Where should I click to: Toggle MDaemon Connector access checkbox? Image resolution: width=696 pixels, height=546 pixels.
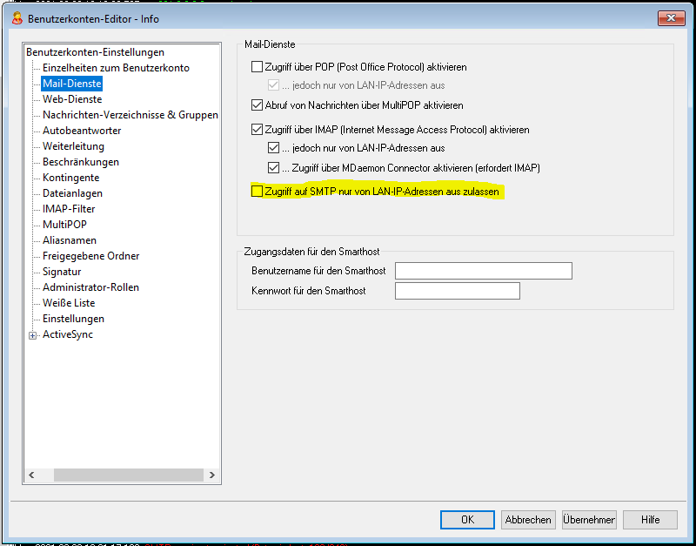click(x=274, y=168)
